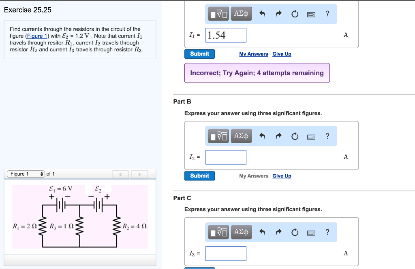Viewport: 415px width, 269px height.
Task: Click the help question mark in Part C
Action: (x=327, y=232)
